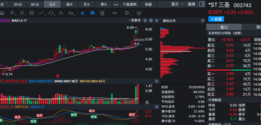Click the 画线 drawing button
This screenshot has height=125, width=261.
tap(192, 4)
